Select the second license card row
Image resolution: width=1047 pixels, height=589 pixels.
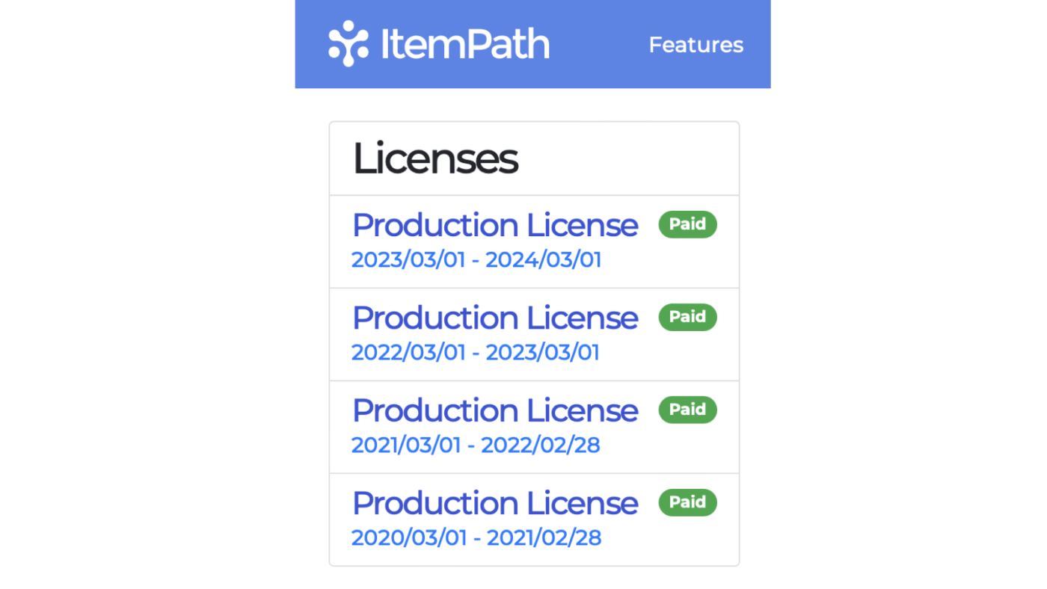point(533,333)
